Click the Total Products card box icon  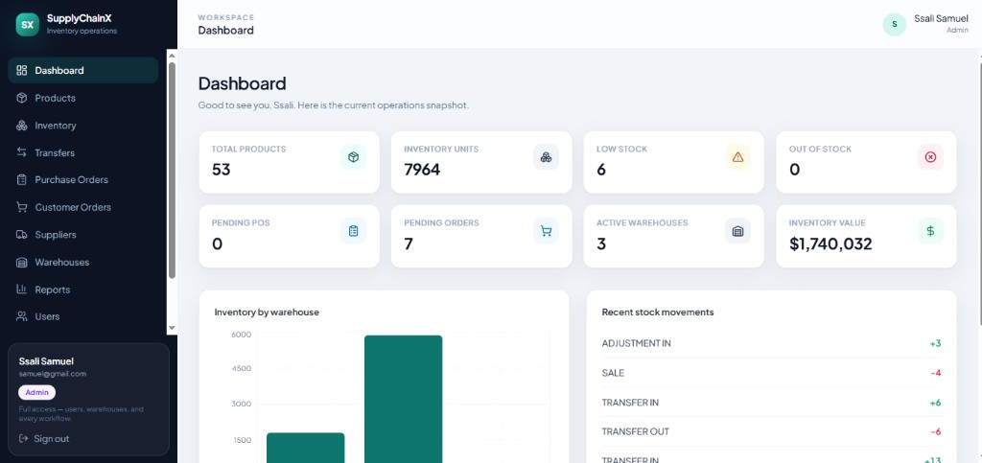pyautogui.click(x=353, y=157)
